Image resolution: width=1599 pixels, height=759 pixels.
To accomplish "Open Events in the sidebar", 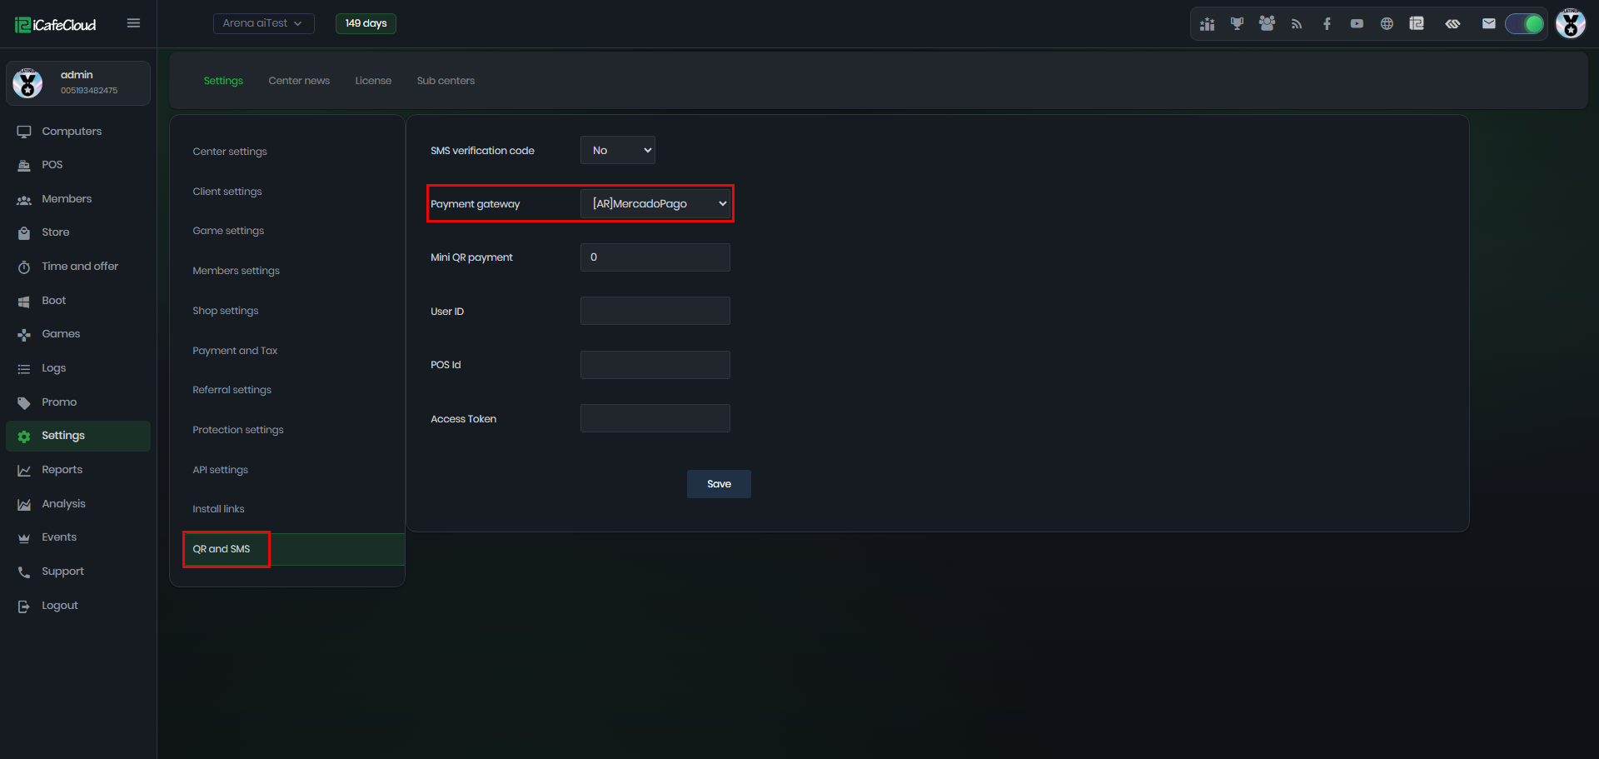I will point(78,537).
